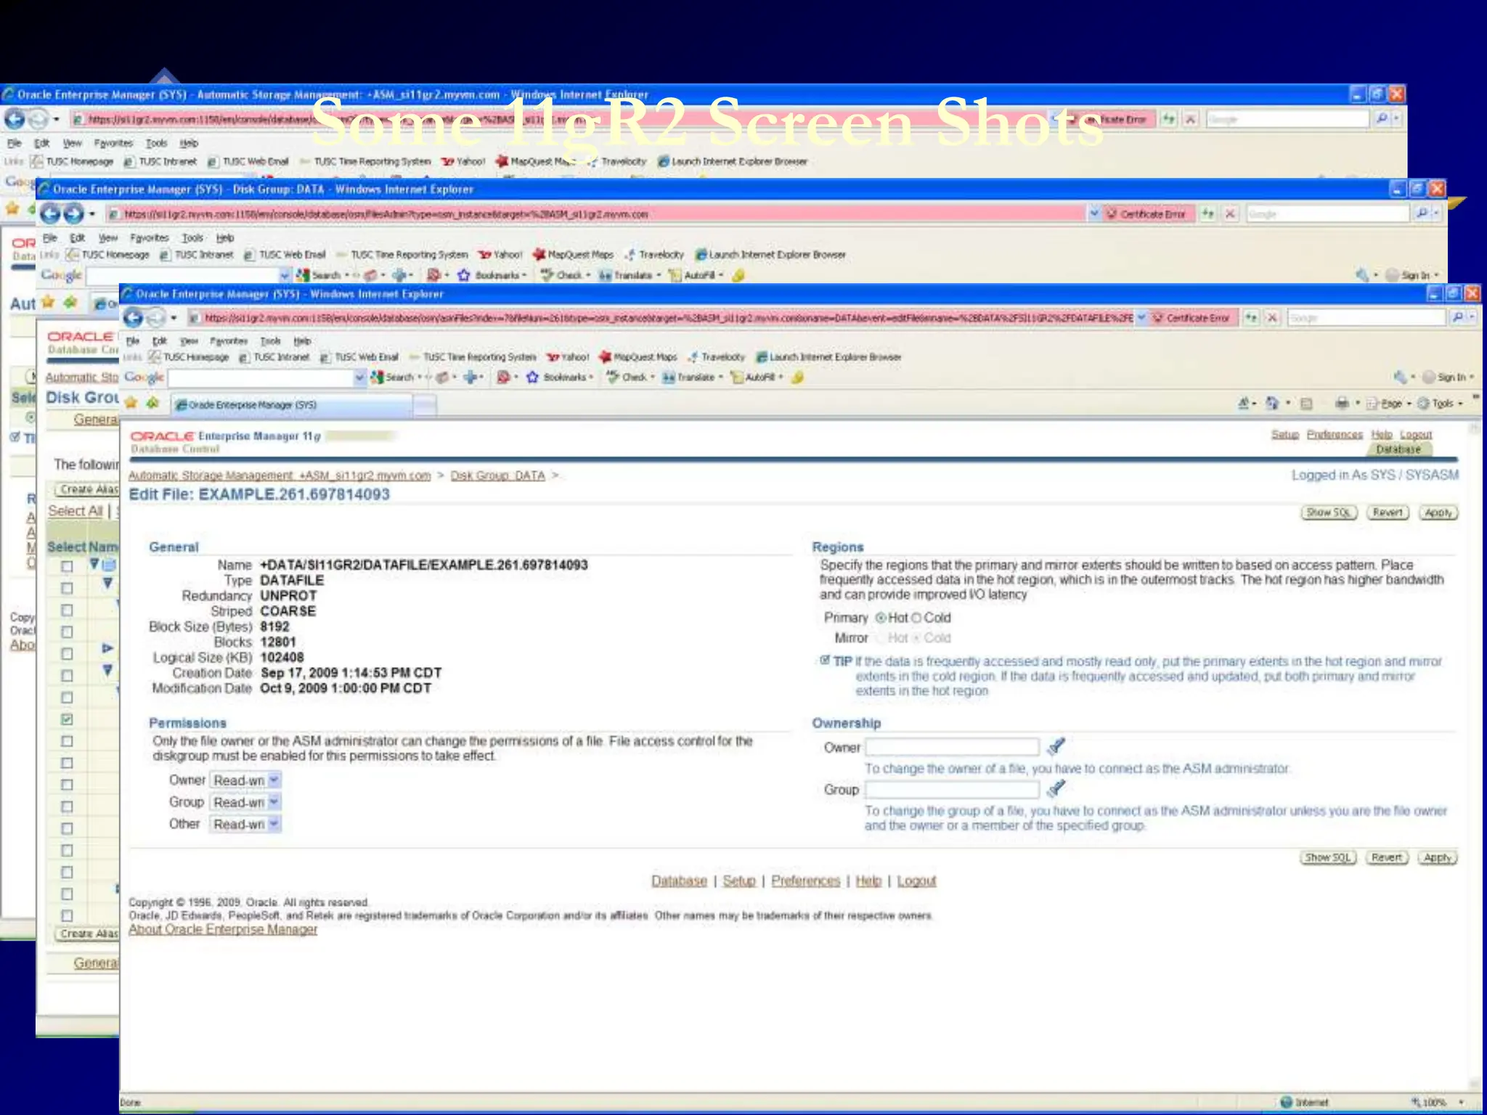
Task: Click the Print icon in front window command bar
Action: click(x=1342, y=403)
